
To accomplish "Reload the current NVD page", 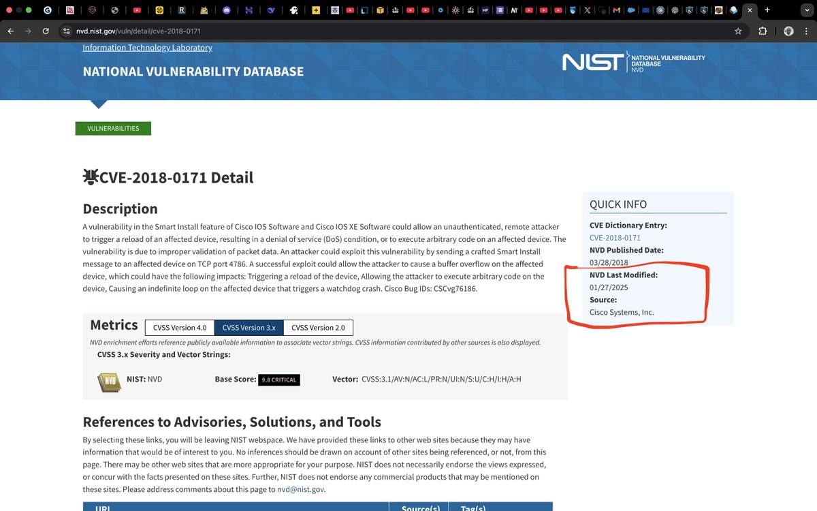I will coord(46,31).
